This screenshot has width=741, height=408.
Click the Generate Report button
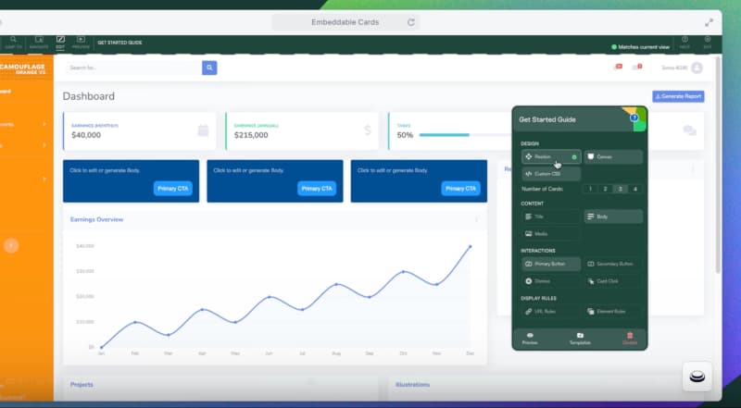(678, 96)
